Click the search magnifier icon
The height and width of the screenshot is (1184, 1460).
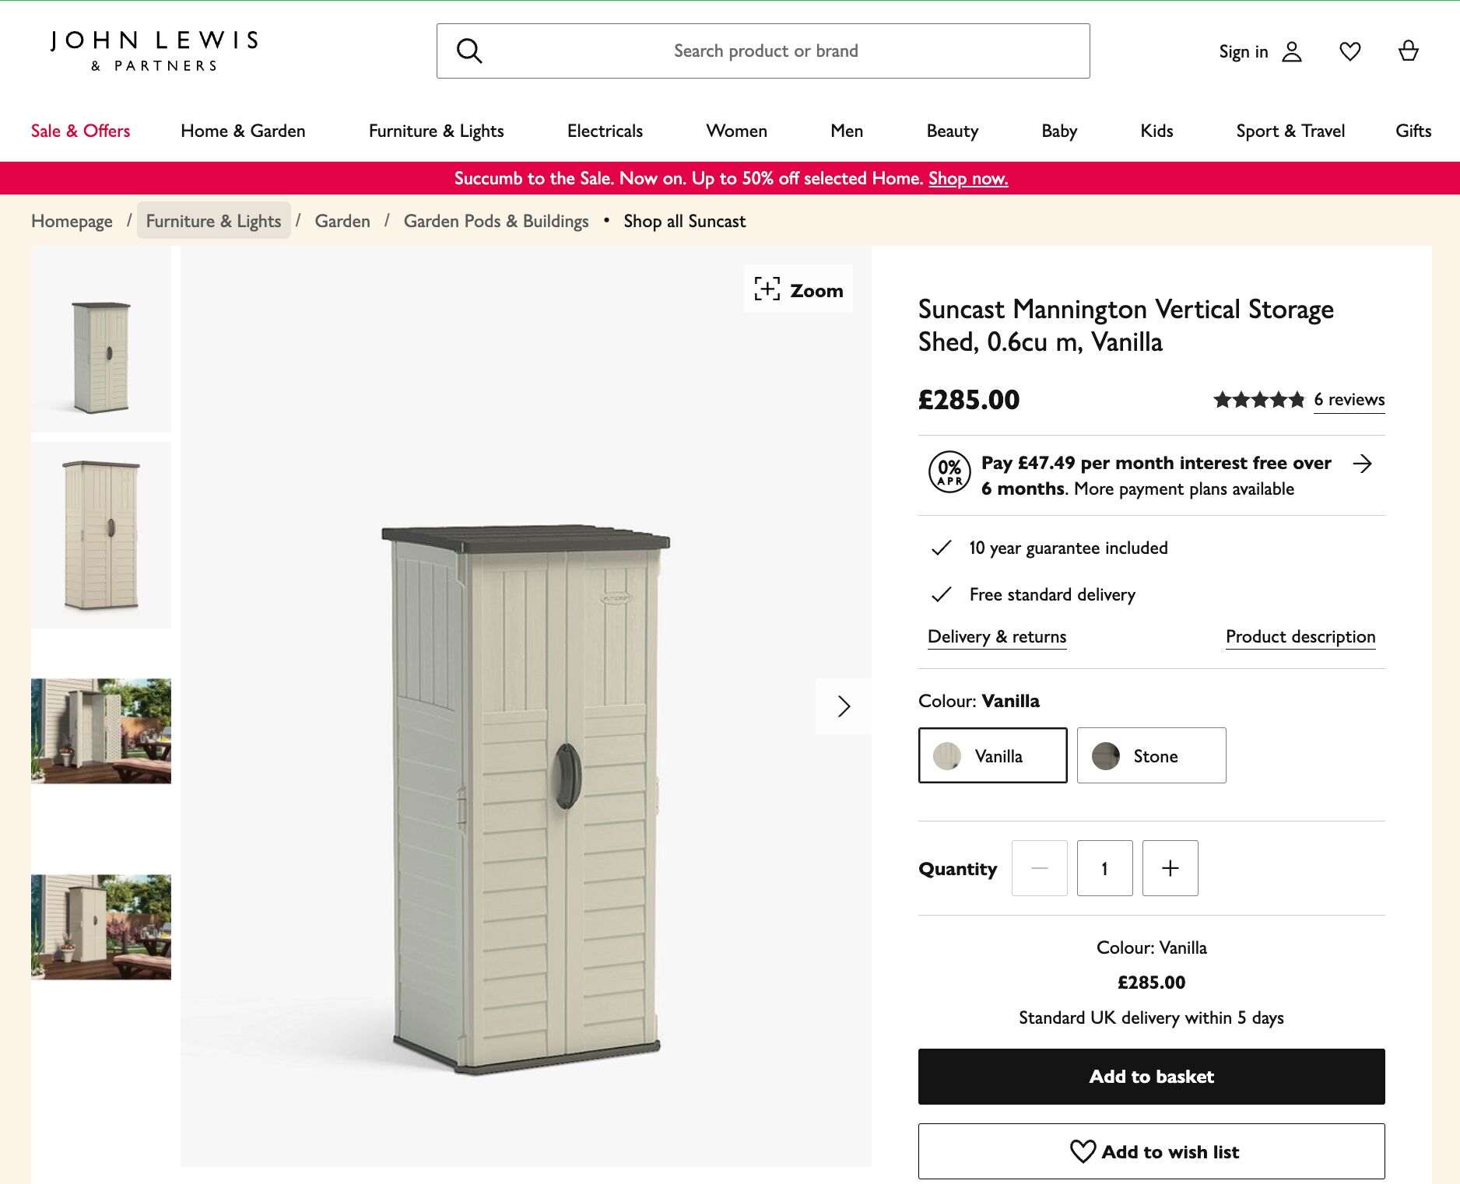[x=469, y=51]
